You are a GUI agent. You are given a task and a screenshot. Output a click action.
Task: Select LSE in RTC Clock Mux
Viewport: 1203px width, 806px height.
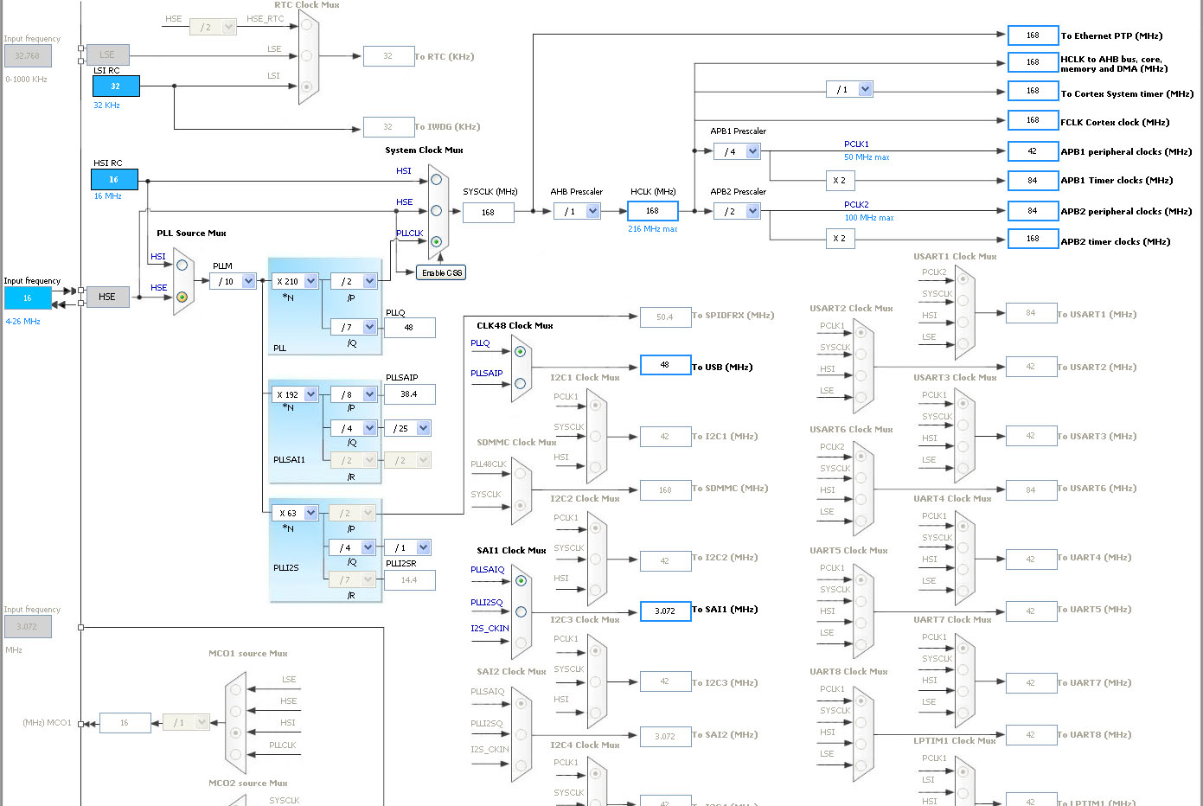click(306, 56)
